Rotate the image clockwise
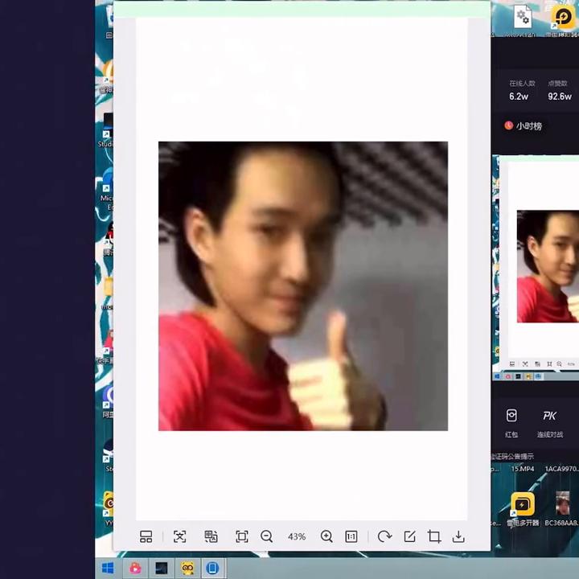The width and height of the screenshot is (579, 579). click(384, 536)
